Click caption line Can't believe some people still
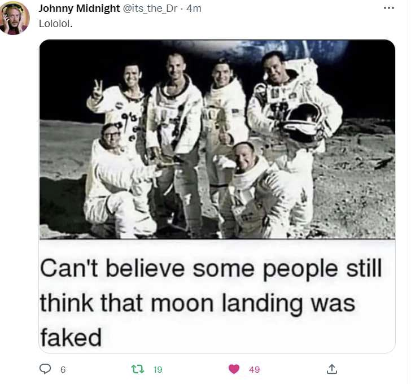The width and height of the screenshot is (411, 384). (x=211, y=269)
